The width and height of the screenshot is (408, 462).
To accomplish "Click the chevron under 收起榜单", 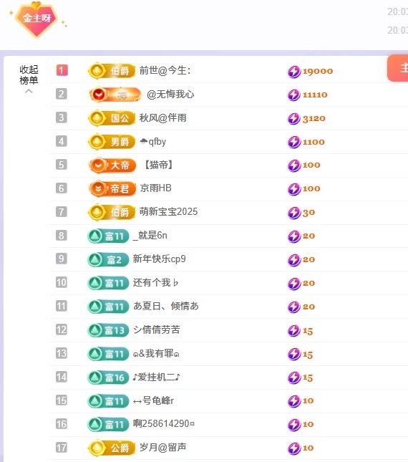I will [29, 92].
